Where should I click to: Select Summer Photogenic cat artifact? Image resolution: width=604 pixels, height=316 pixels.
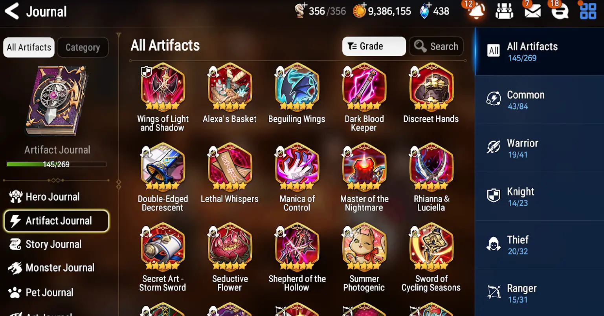pyautogui.click(x=364, y=247)
